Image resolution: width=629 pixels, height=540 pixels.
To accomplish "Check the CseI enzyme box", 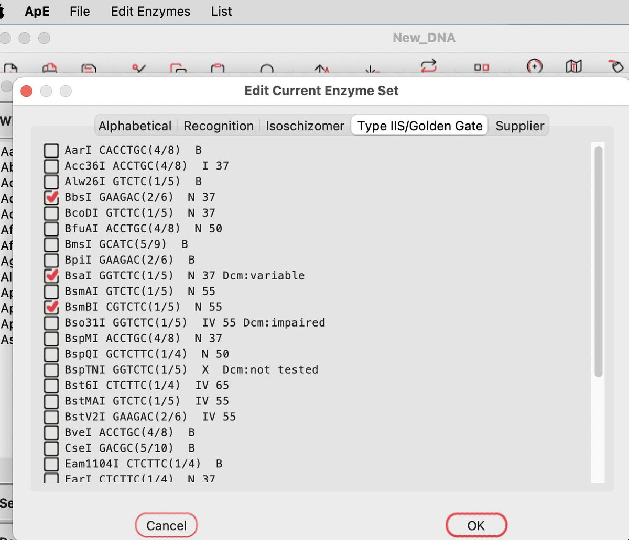I will (x=51, y=449).
